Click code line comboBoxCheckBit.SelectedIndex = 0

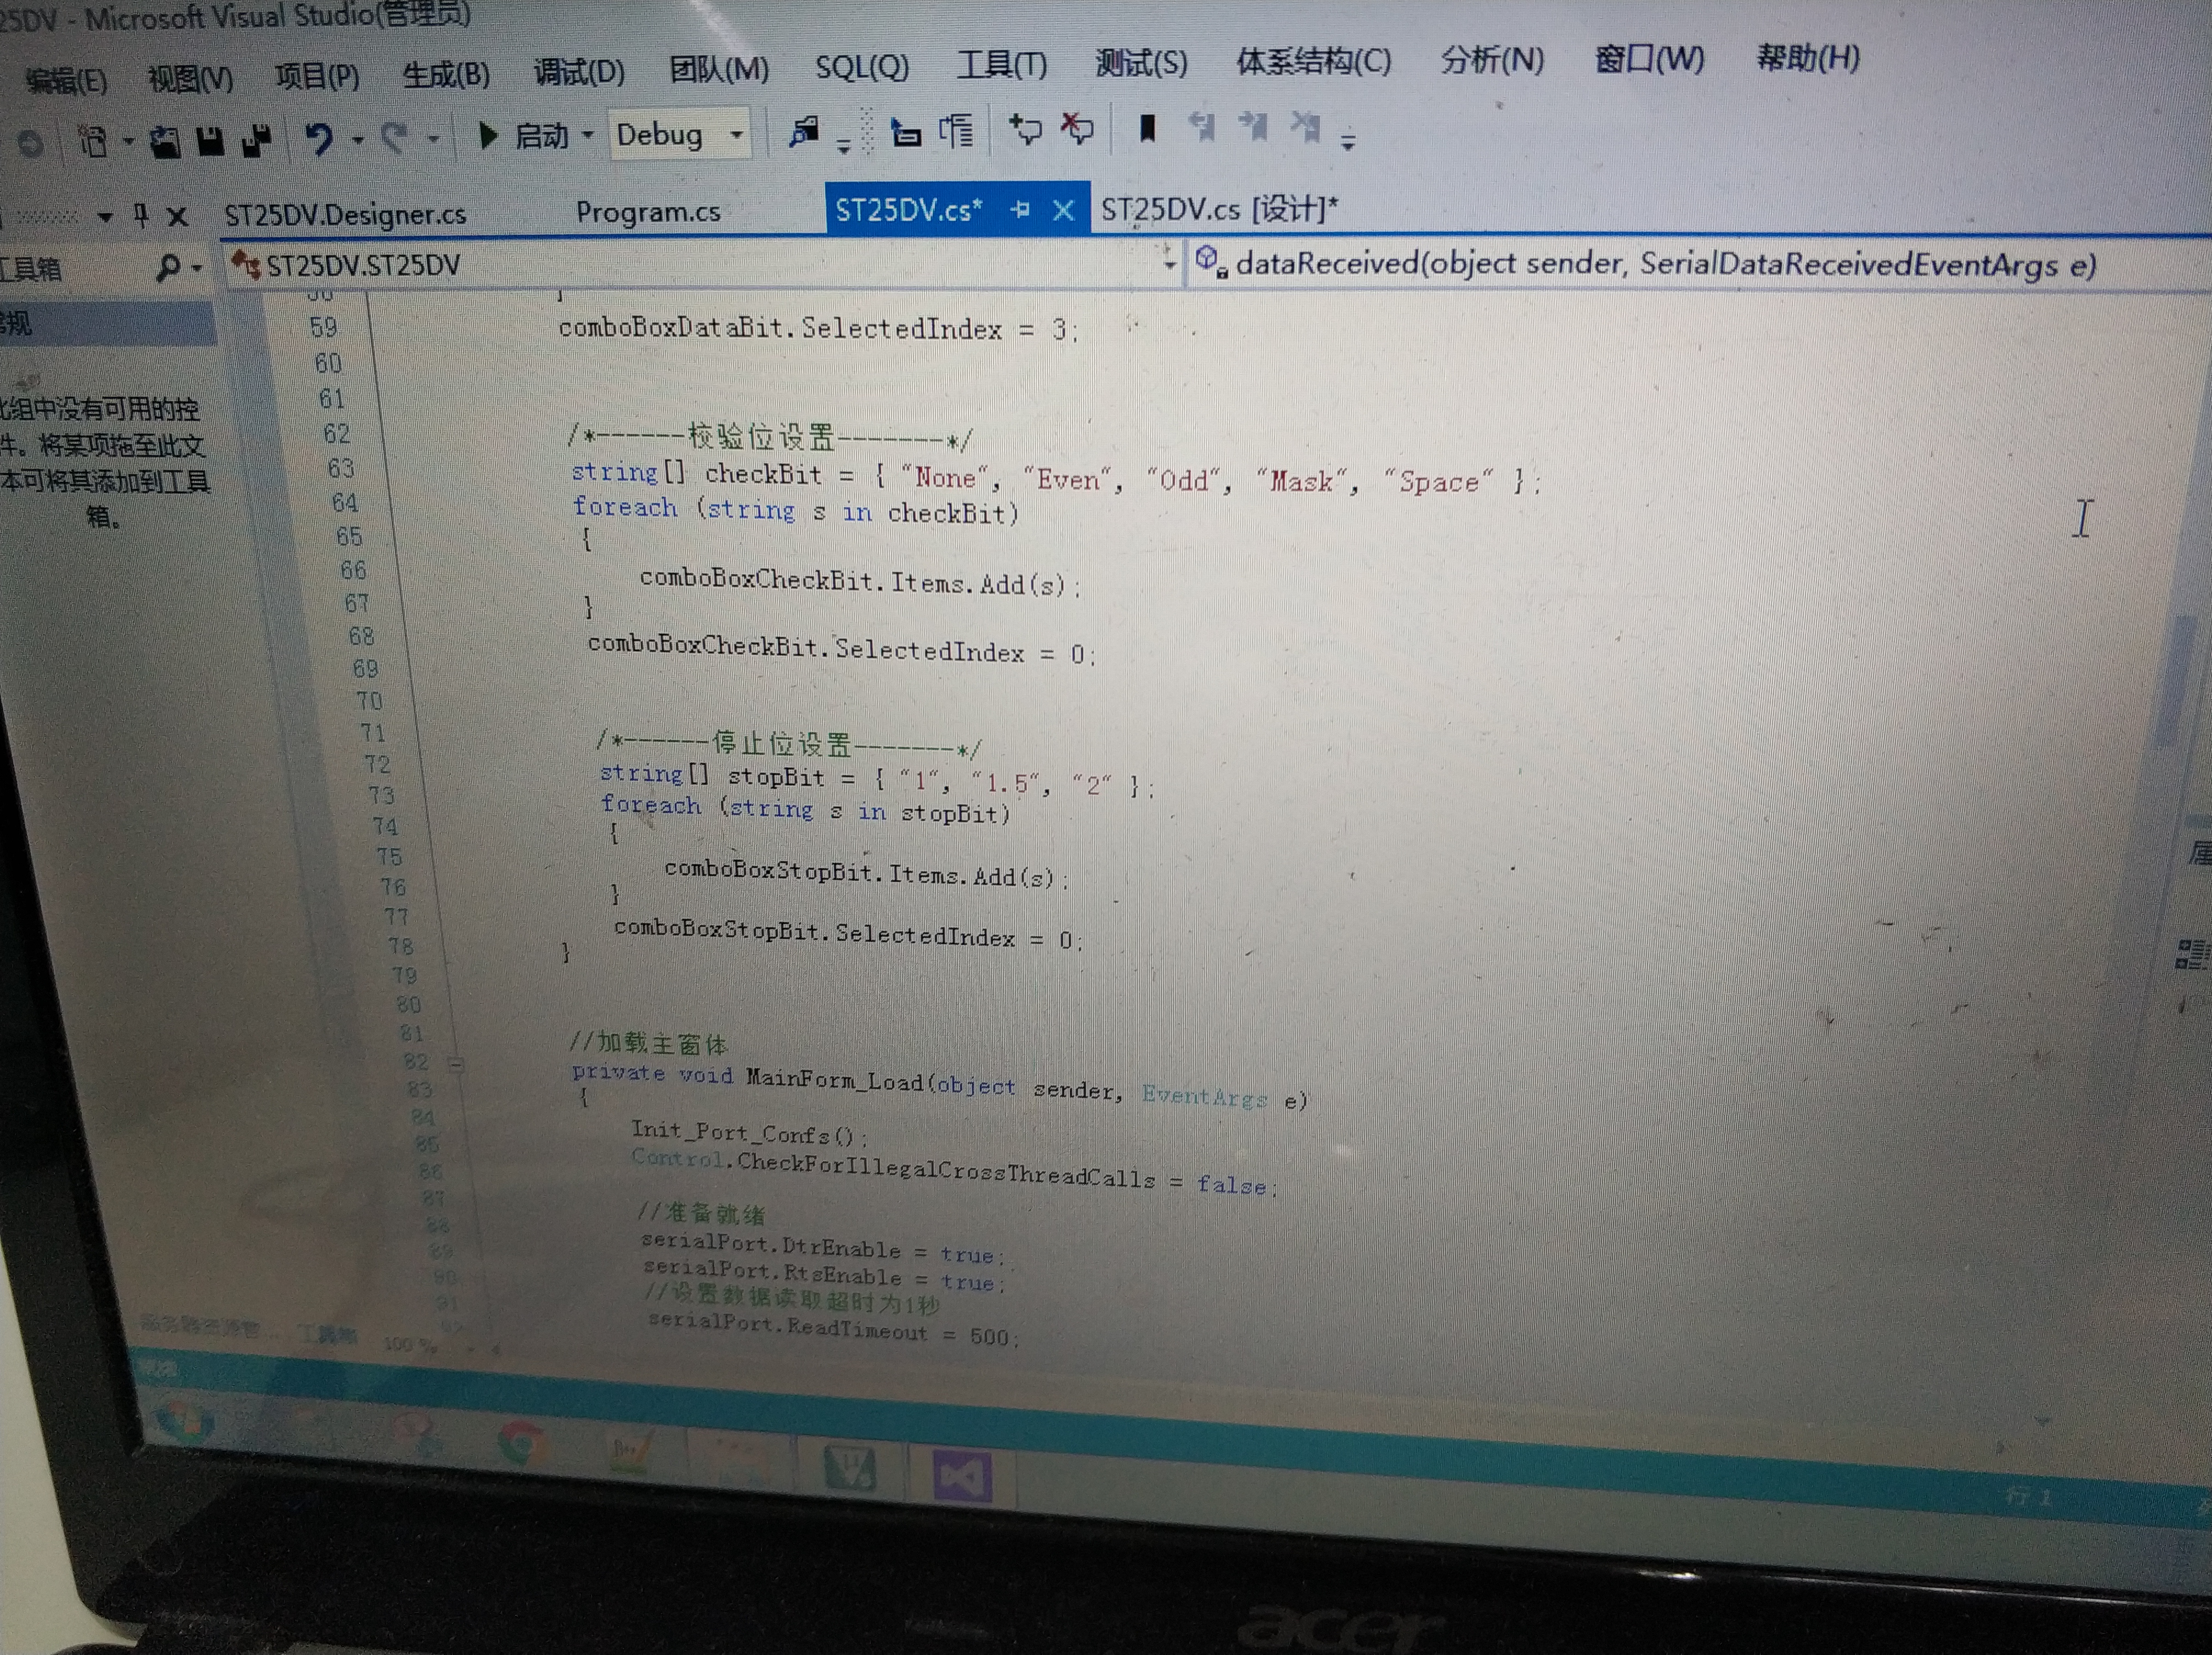(842, 650)
